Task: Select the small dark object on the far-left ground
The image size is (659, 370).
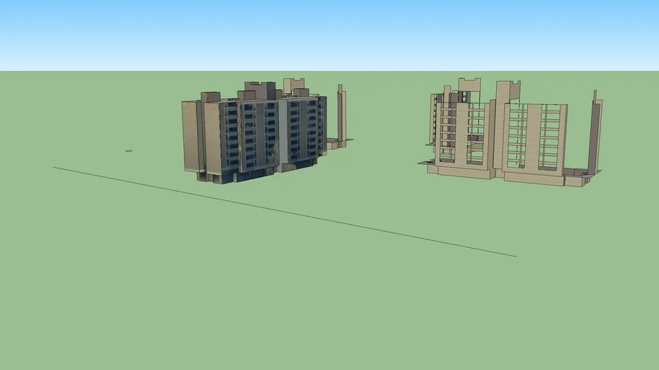Action: (x=129, y=151)
